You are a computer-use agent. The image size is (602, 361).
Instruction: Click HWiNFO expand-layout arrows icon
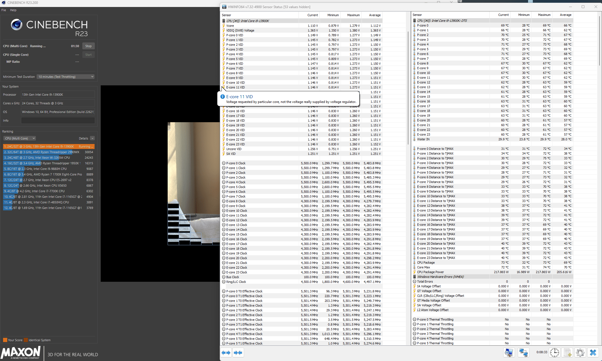tap(226, 353)
